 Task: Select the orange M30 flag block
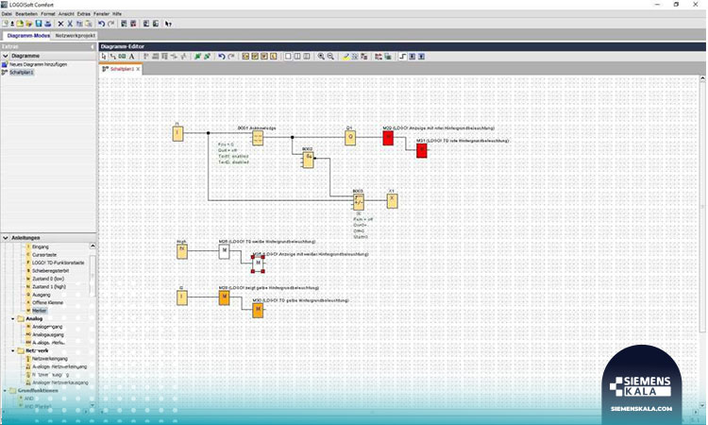click(x=258, y=311)
